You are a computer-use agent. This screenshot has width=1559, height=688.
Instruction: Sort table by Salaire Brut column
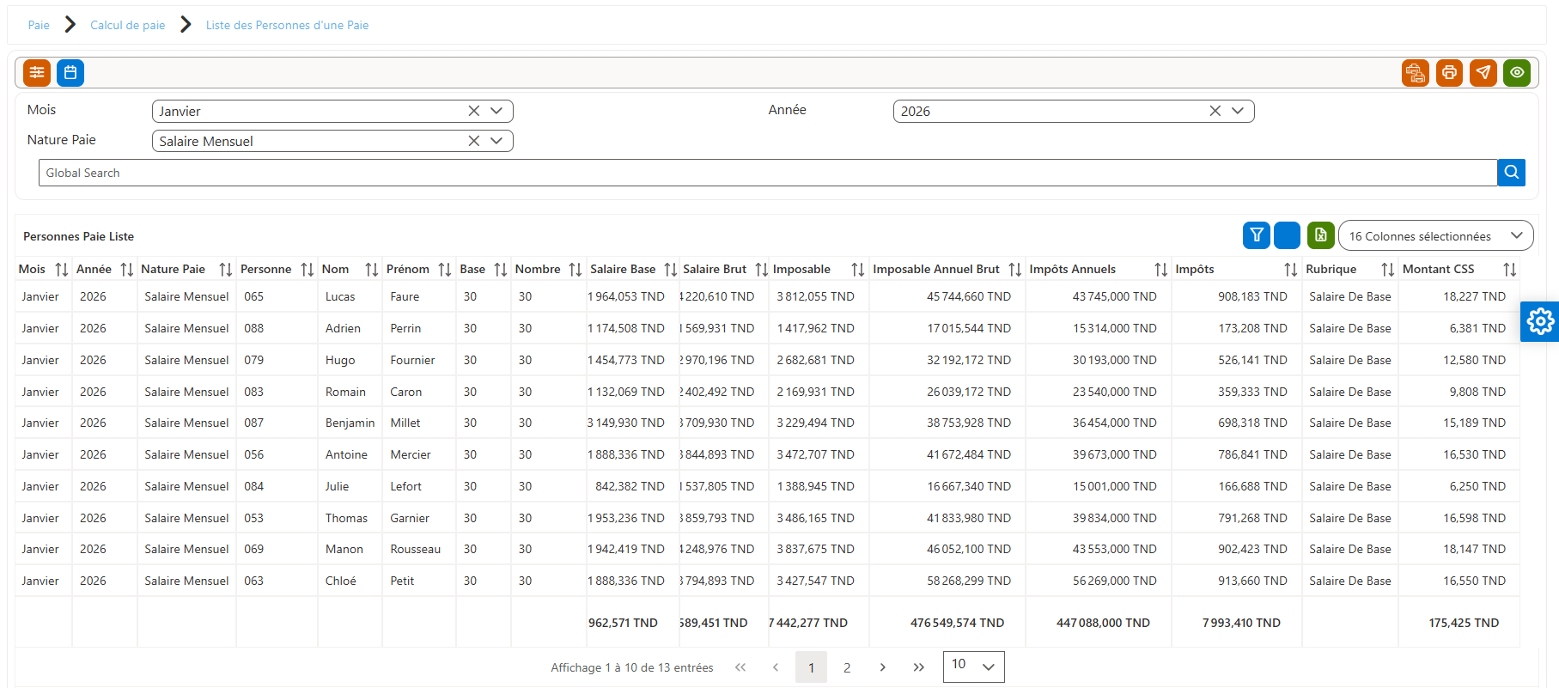(761, 270)
